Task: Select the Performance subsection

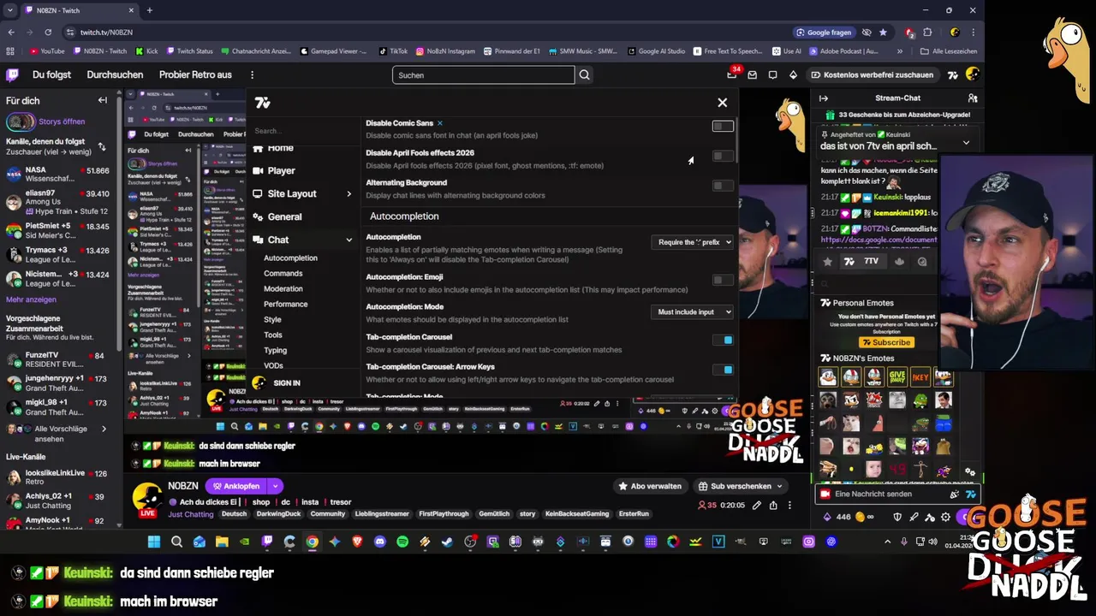Action: tap(285, 305)
